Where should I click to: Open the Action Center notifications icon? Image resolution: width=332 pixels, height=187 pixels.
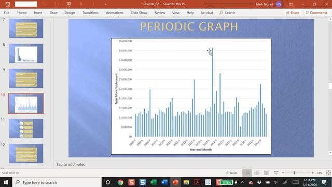click(x=324, y=182)
